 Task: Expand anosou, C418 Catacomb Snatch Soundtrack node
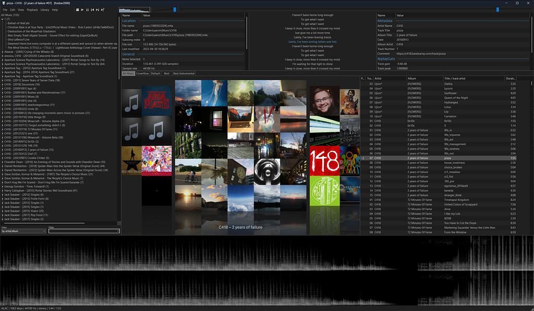click(x=3, y=56)
